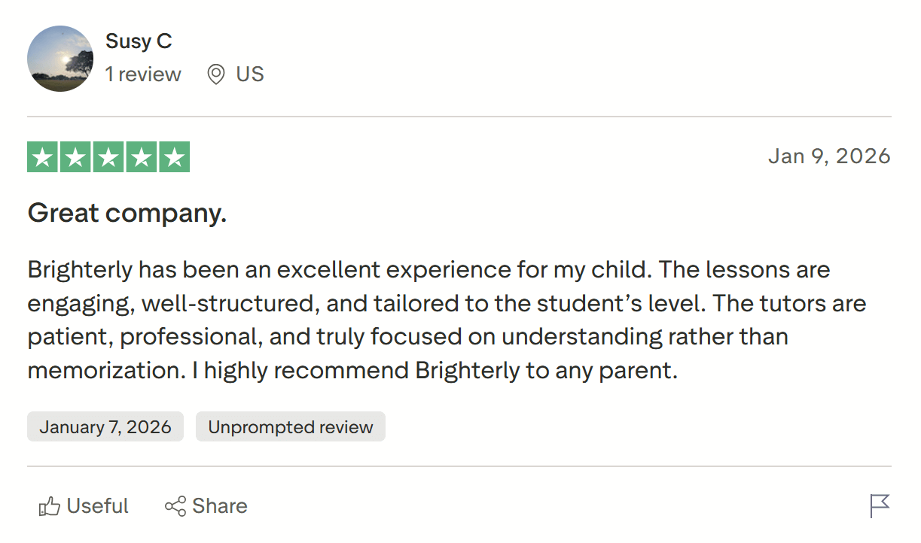Select the January 7, 2026 experience date tag
Viewport: 921px width, 543px height.
click(x=105, y=426)
